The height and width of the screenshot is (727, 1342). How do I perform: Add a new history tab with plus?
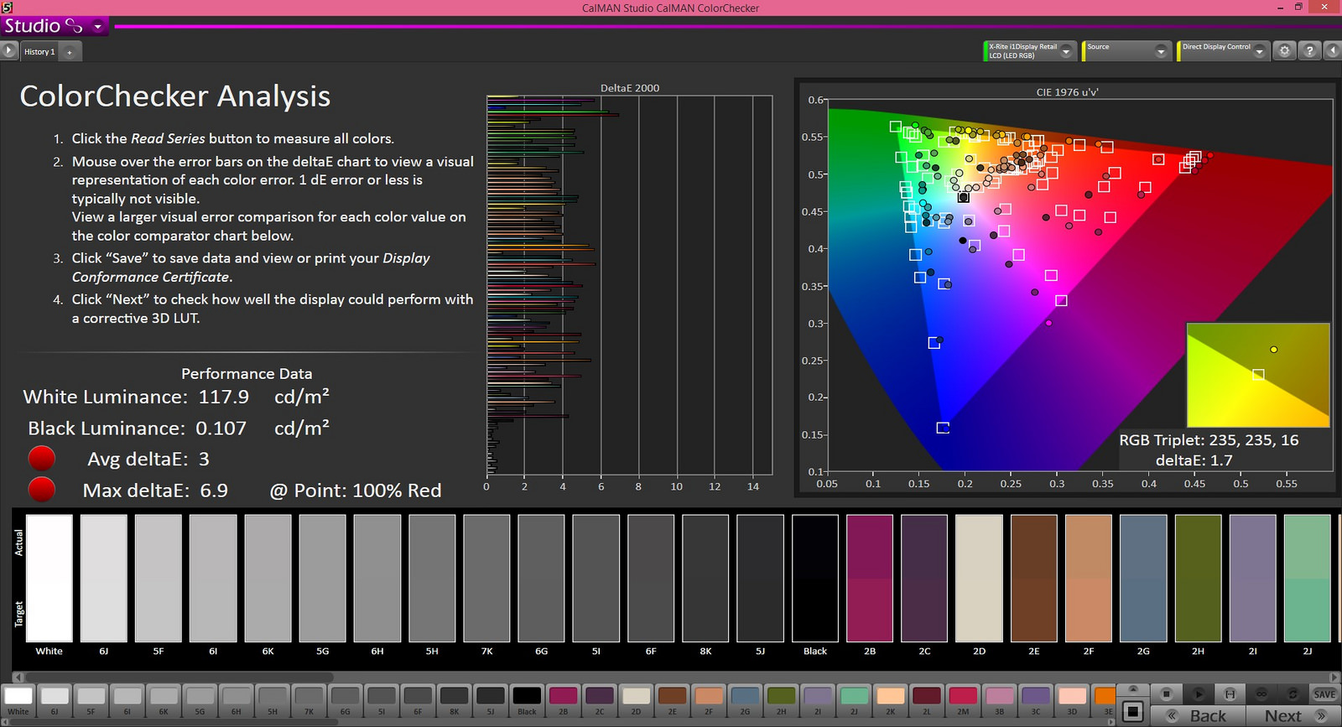click(70, 52)
